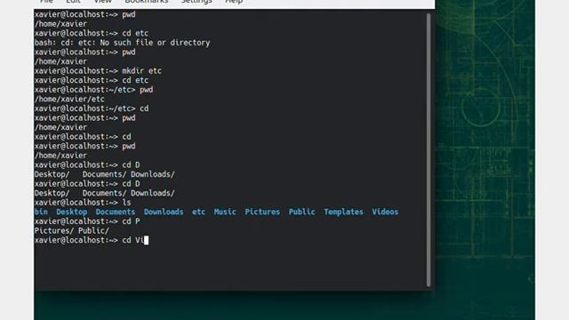Click 'Pictures/' in the tab-completion line

[54, 231]
